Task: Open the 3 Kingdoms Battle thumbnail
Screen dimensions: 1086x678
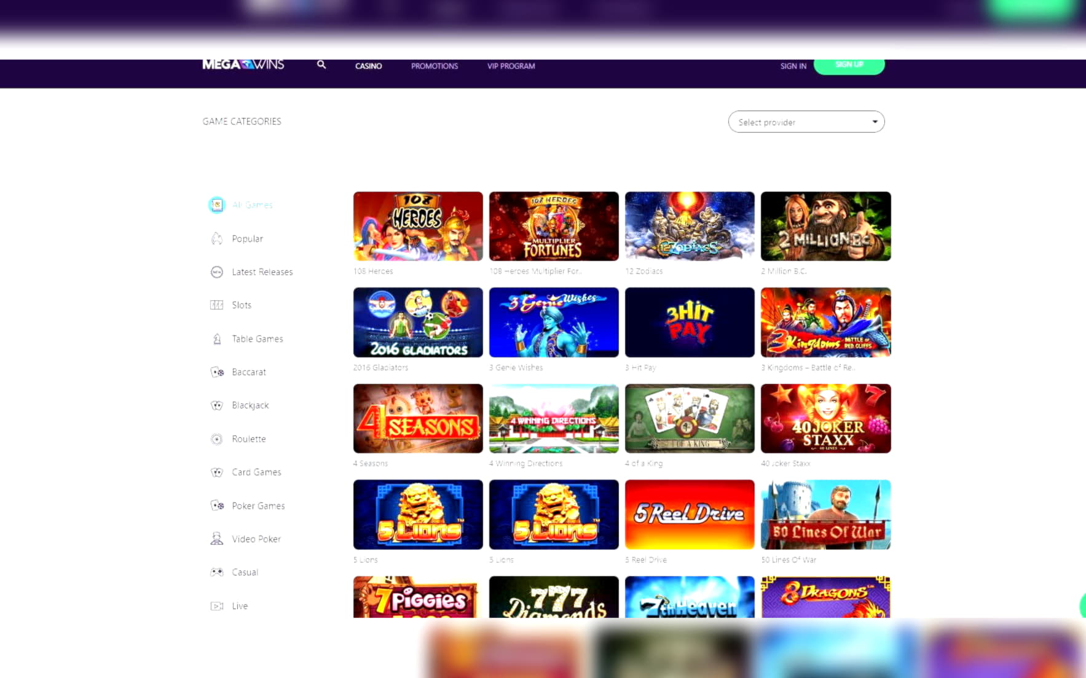Action: click(x=826, y=322)
